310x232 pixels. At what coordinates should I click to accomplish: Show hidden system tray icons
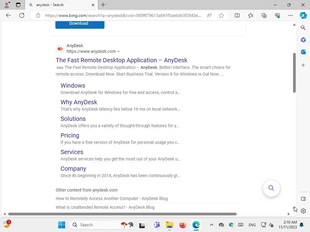211,225
